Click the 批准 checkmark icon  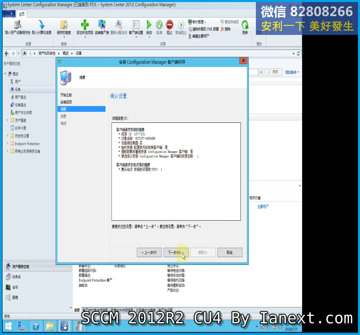(159, 25)
